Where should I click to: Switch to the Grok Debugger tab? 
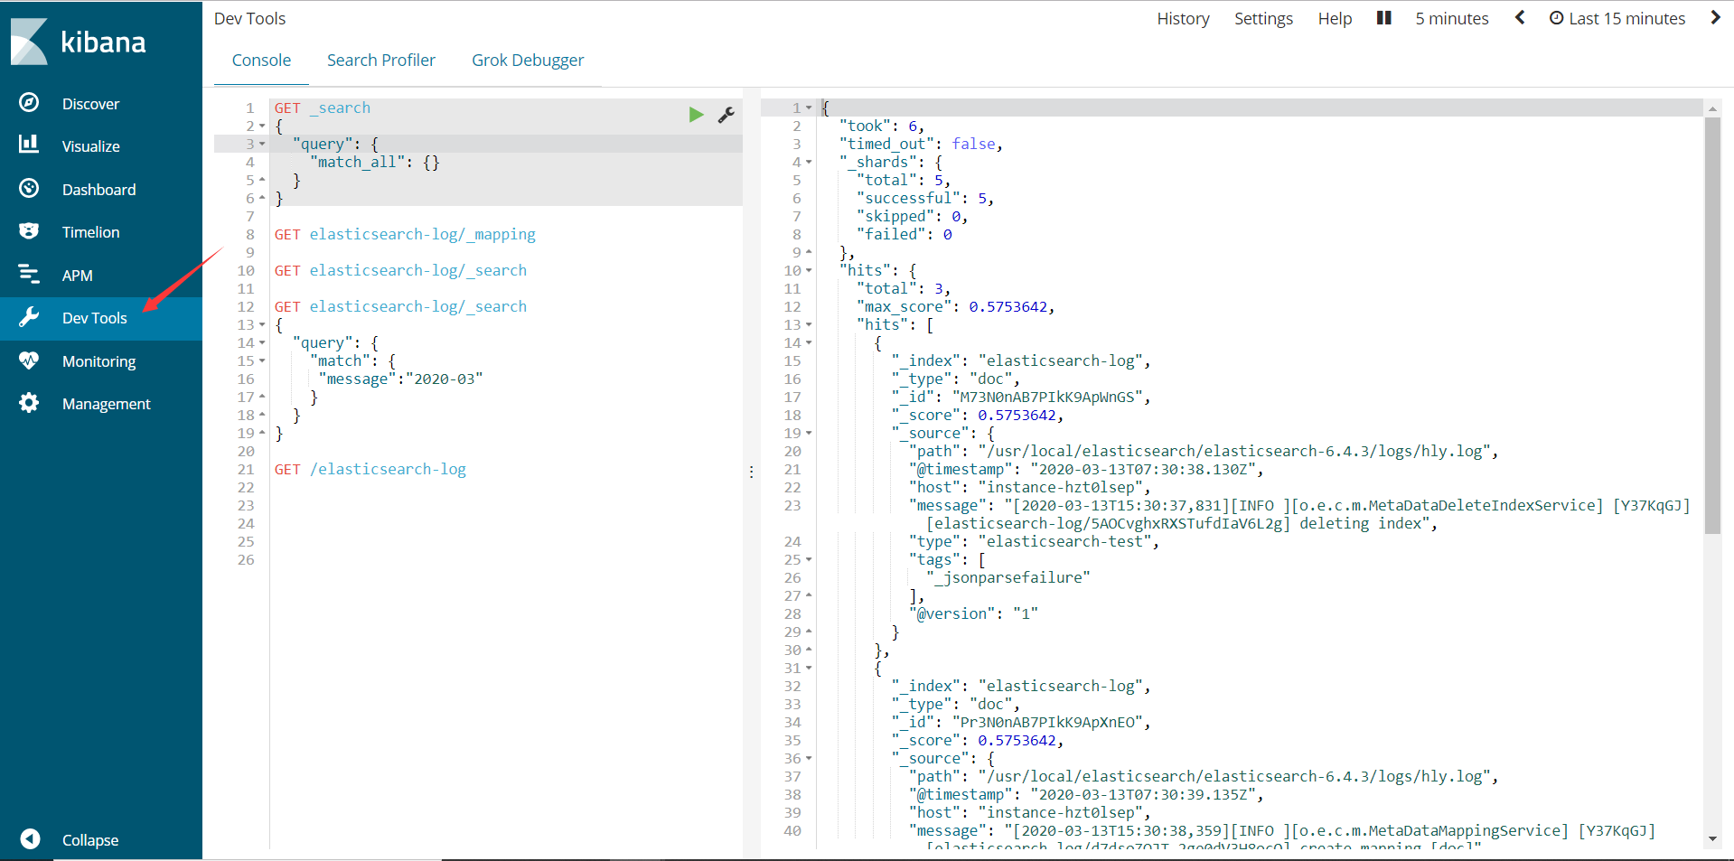tap(528, 61)
